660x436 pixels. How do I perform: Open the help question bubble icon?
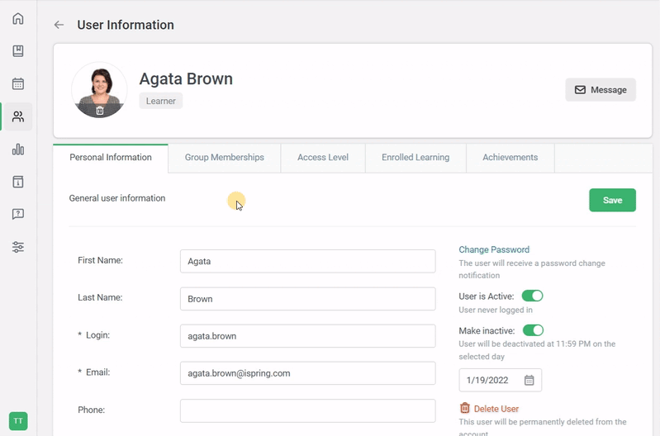18,214
